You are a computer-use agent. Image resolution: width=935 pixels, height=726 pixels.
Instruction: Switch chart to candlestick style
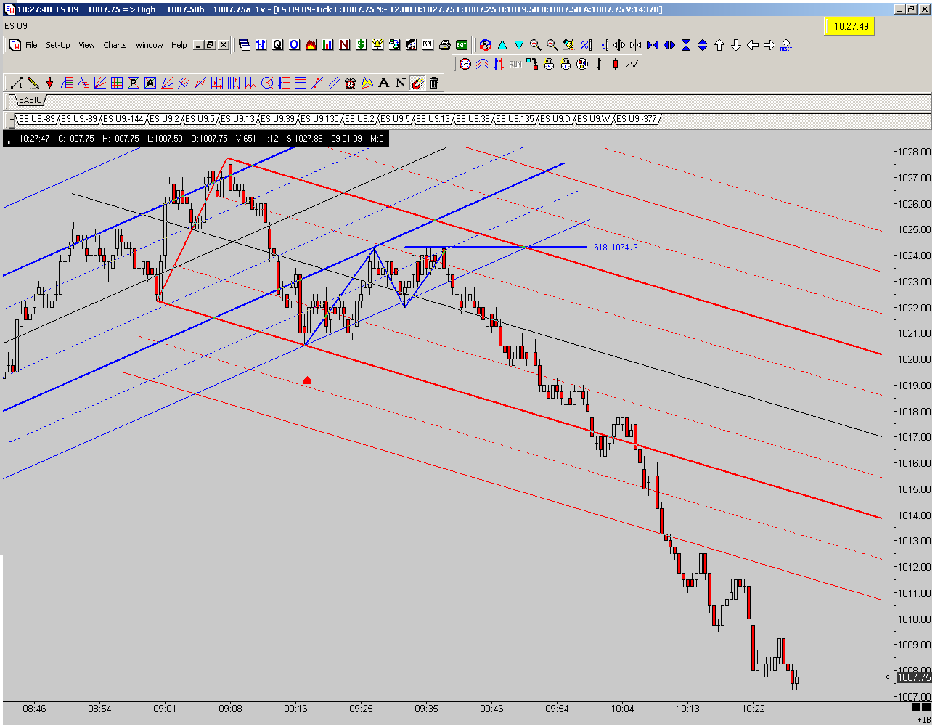(x=616, y=64)
